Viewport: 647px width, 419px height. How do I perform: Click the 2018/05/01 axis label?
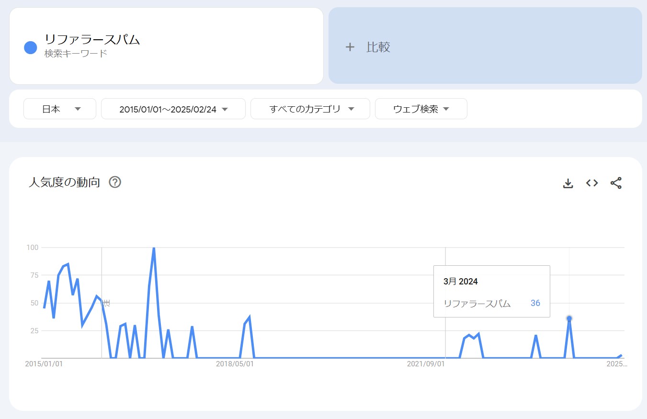click(235, 364)
